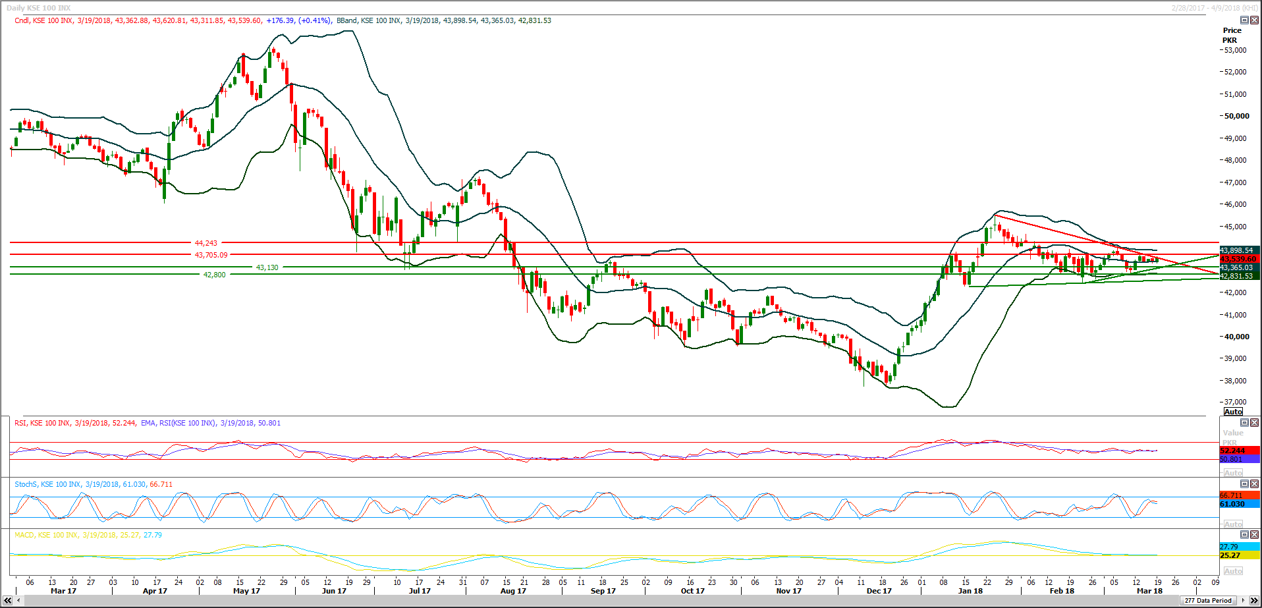Select the 43,705.09 resistance line label
The width and height of the screenshot is (1262, 608).
pos(211,255)
